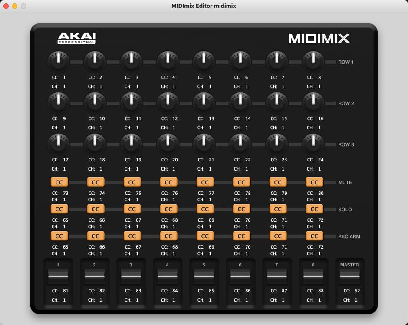Click the MASTER fader handle
The height and width of the screenshot is (325, 408).
350,276
